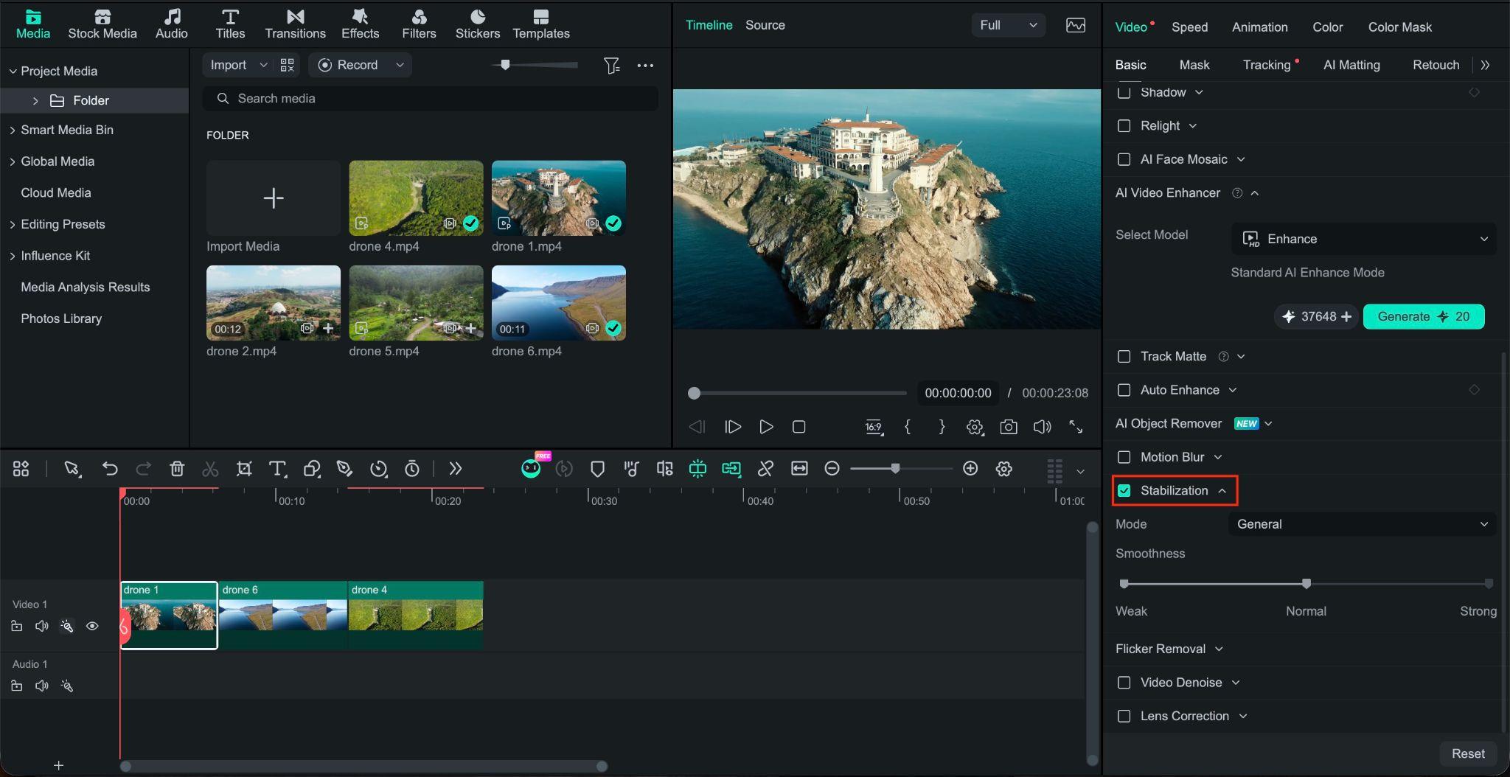Click the Generate button

click(x=1423, y=316)
